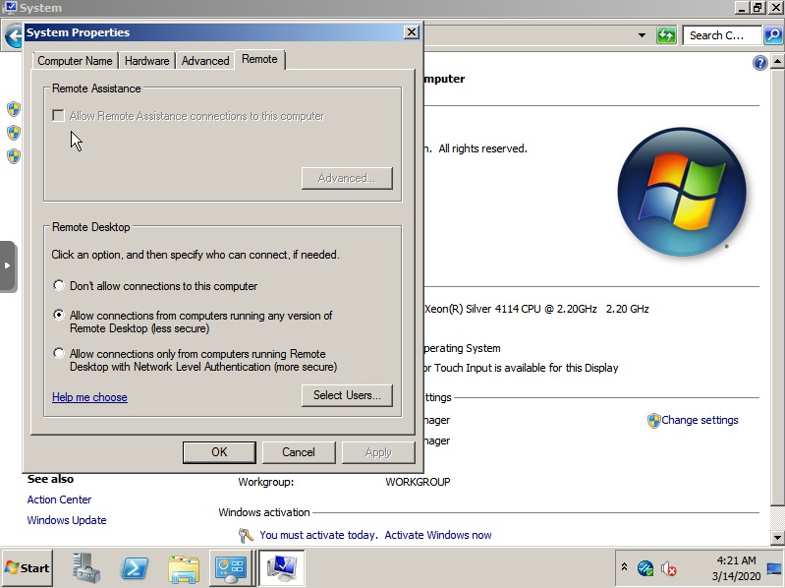Switch to the Hardware tab

point(146,61)
